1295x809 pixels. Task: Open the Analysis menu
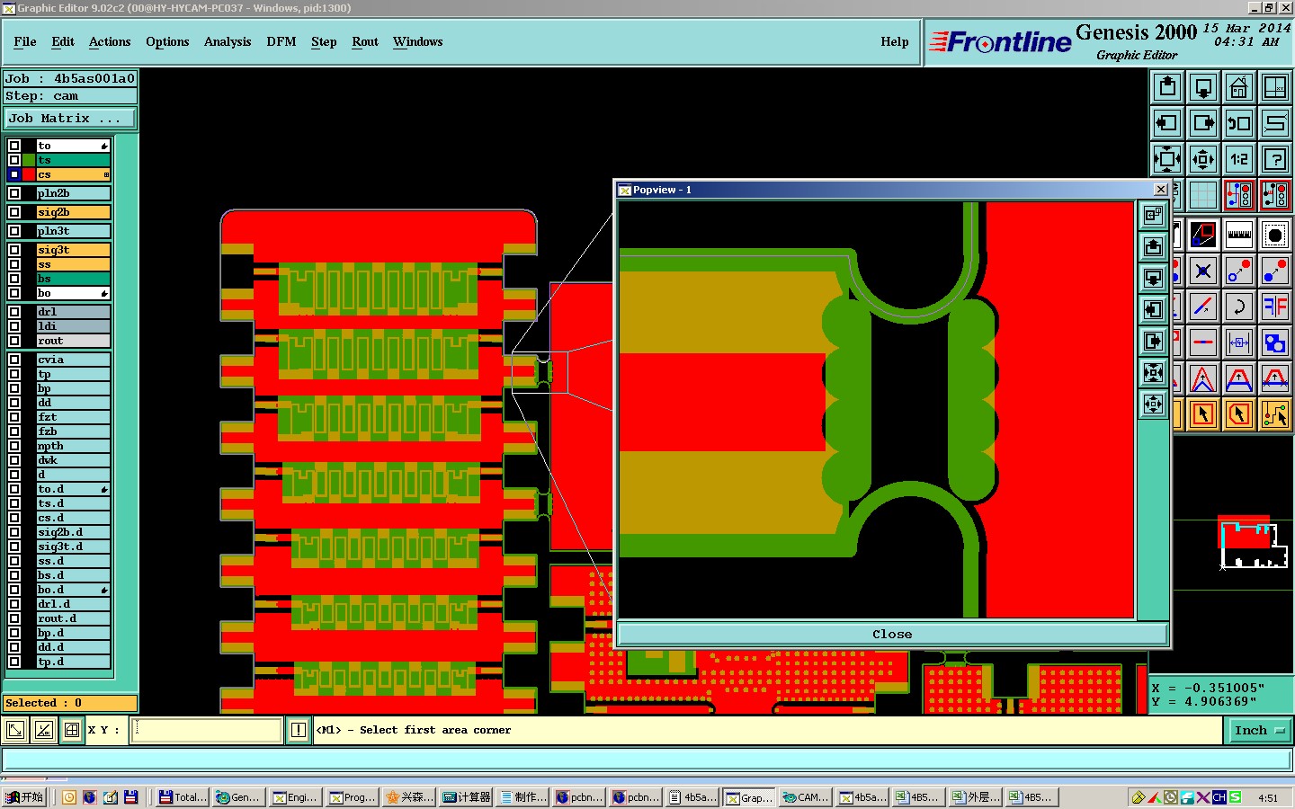click(228, 41)
